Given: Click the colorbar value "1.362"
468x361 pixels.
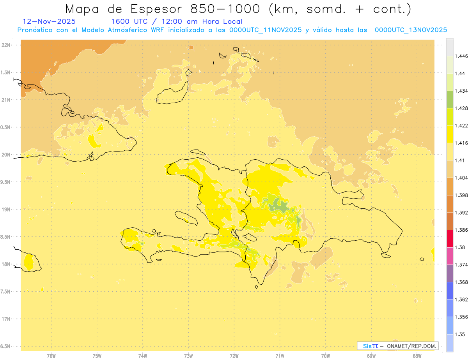Looking at the screenshot, I should (x=461, y=299).
